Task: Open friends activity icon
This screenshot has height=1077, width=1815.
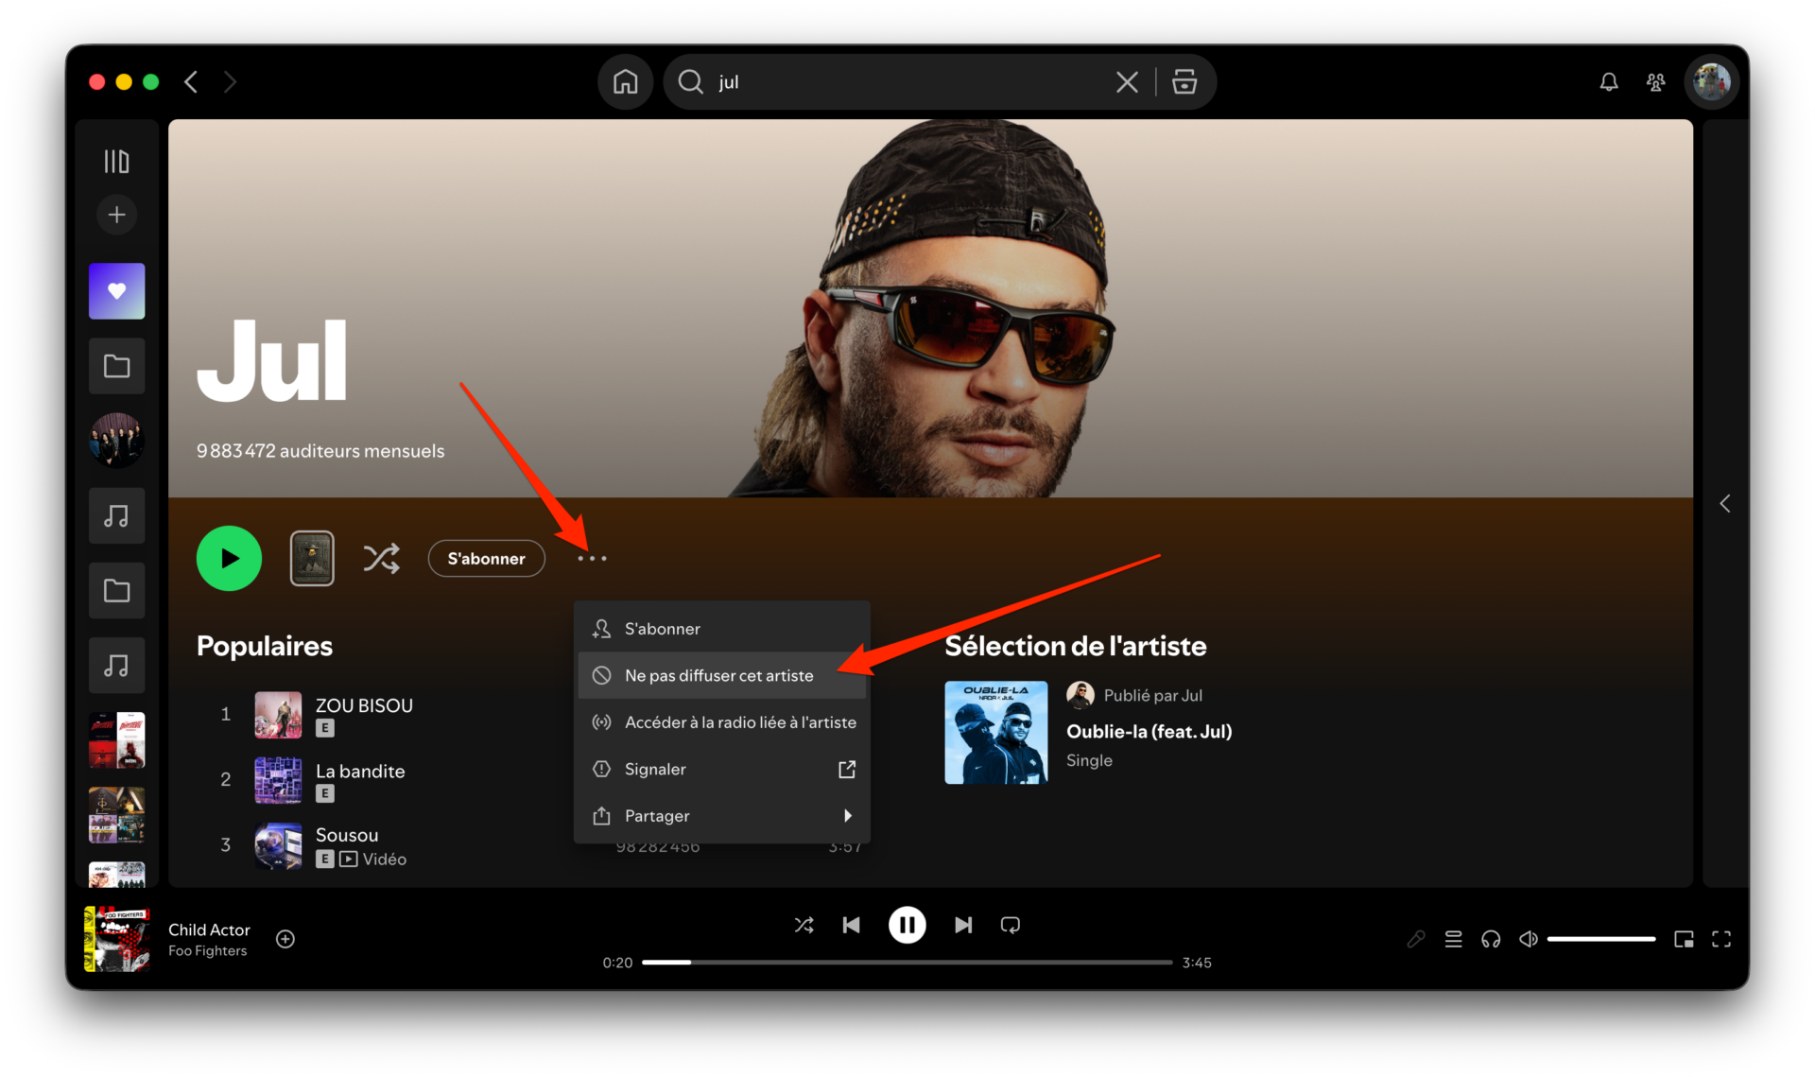Action: click(1655, 82)
